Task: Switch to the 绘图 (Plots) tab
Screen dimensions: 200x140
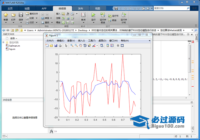Action: 27,8
